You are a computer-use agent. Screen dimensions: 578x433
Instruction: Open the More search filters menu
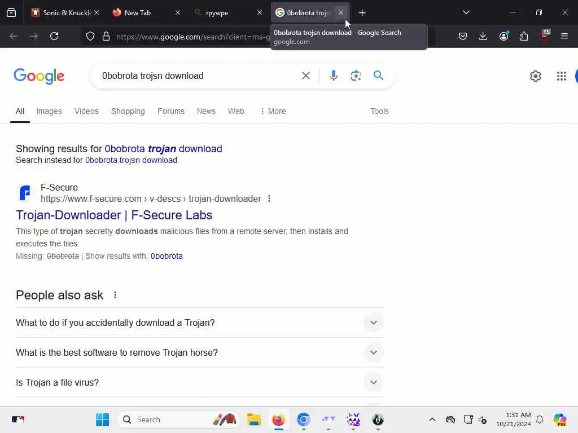[273, 111]
